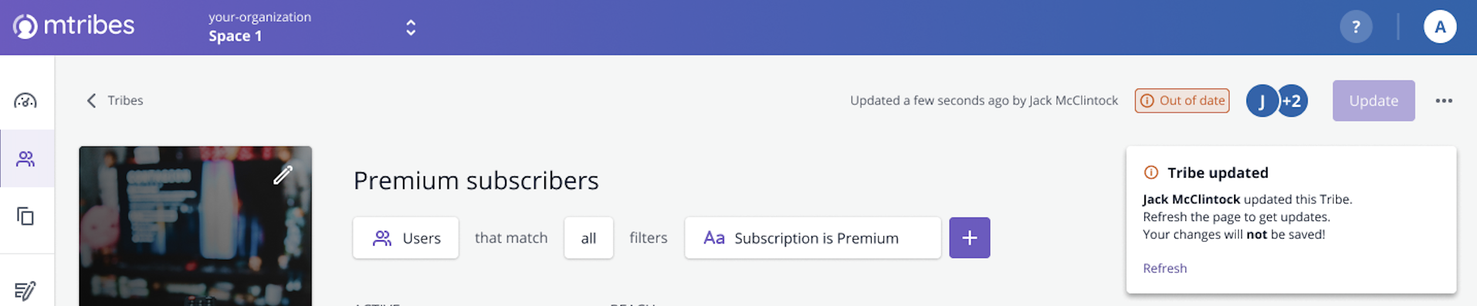The image size is (1477, 306).
Task: Open the three-dot more options menu
Action: coord(1444,101)
